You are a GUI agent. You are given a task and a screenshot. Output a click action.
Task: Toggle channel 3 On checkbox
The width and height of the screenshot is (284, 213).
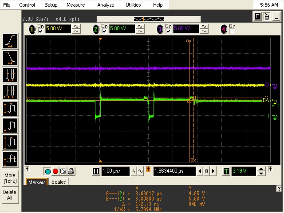pyautogui.click(x=168, y=32)
